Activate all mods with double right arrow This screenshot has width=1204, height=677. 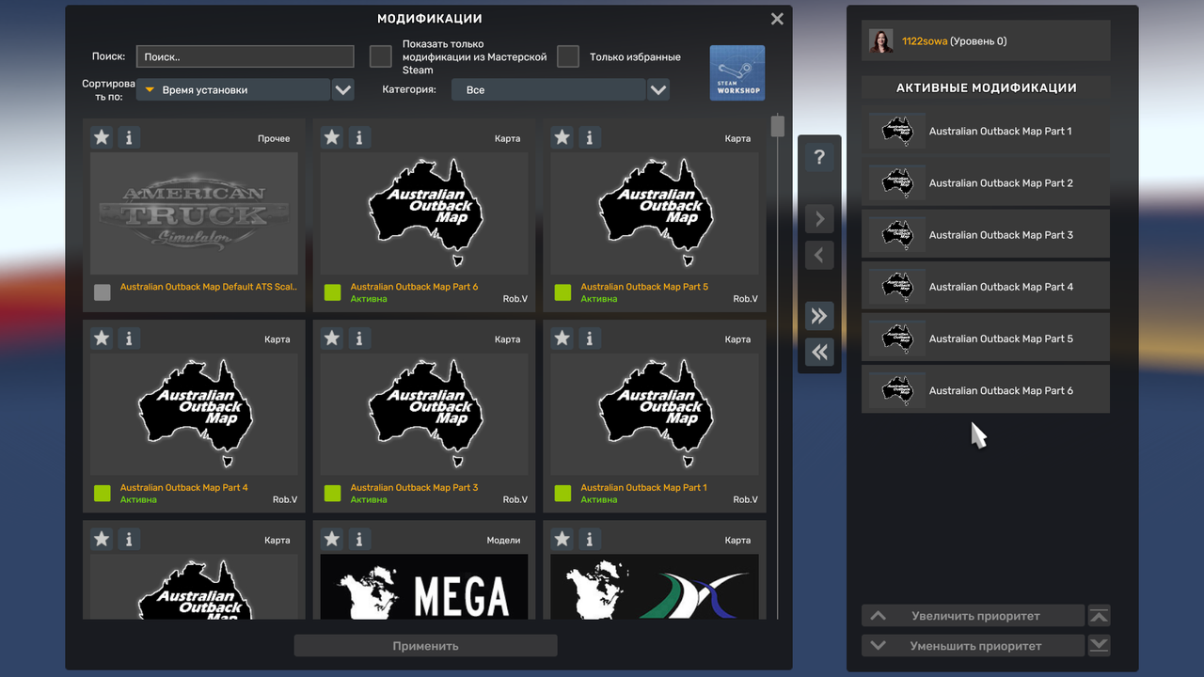tap(819, 316)
